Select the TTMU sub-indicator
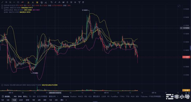This screenshot has height=102, width=191. click(122, 96)
